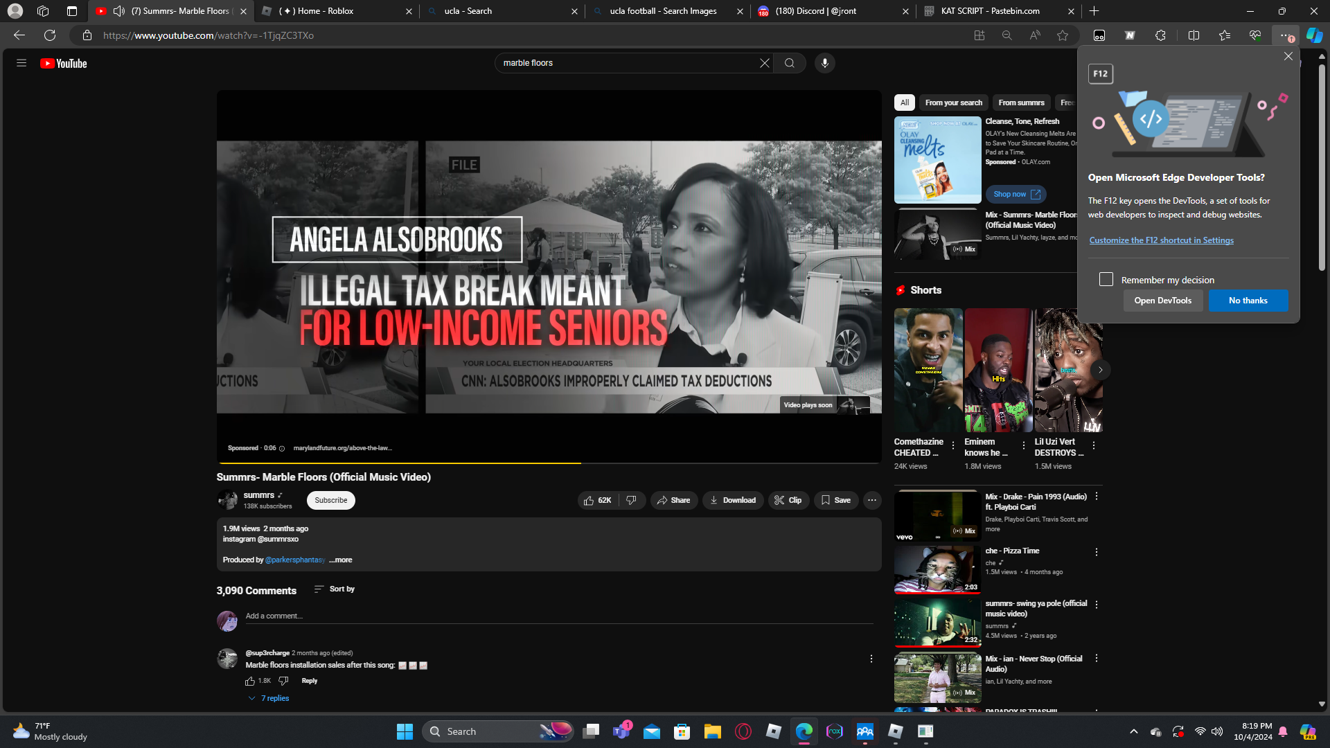The image size is (1330, 748).
Task: Click Open DevTools in the F12 prompt
Action: pos(1163,301)
